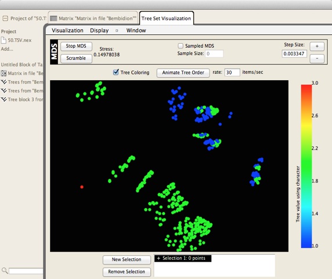Image resolution: width=332 pixels, height=279 pixels.
Task: Click the matrix grid icon in Matrix tab
Action: 53,19
